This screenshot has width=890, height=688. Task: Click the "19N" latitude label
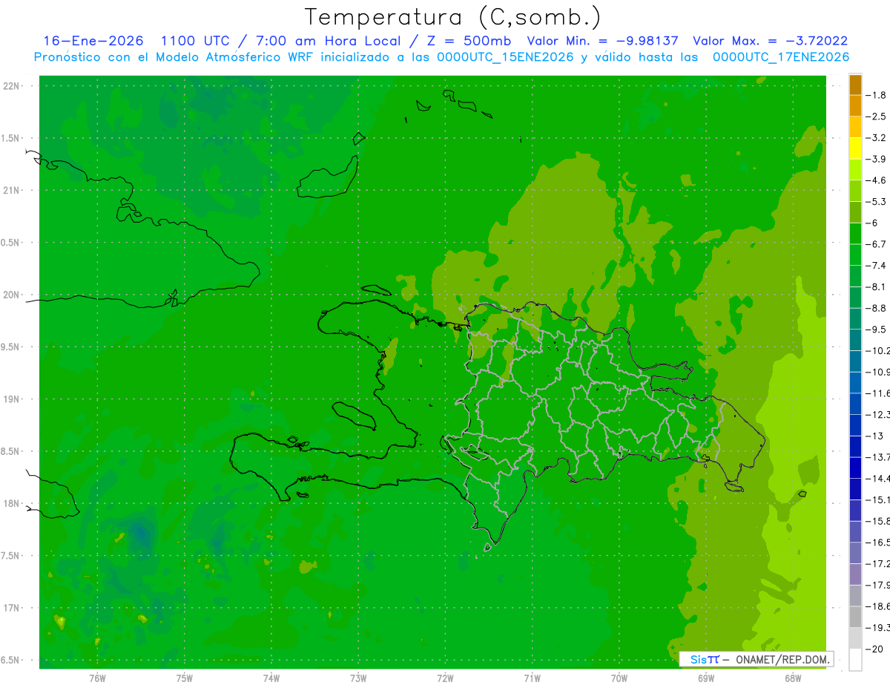coord(10,399)
